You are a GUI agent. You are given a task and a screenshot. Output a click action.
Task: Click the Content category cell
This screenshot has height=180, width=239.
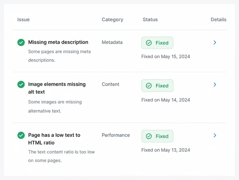pyautogui.click(x=110, y=84)
